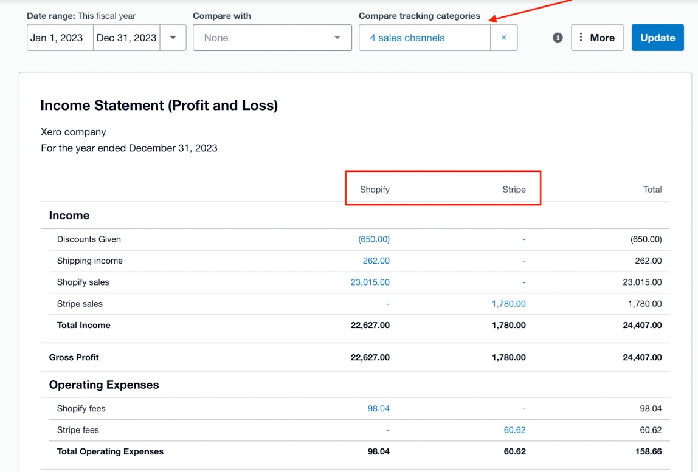The width and height of the screenshot is (698, 472).
Task: Click the Income Statement report title
Action: pyautogui.click(x=158, y=105)
